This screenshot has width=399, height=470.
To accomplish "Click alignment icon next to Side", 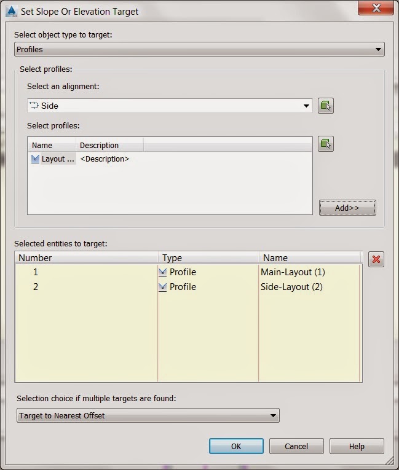I will 34,106.
